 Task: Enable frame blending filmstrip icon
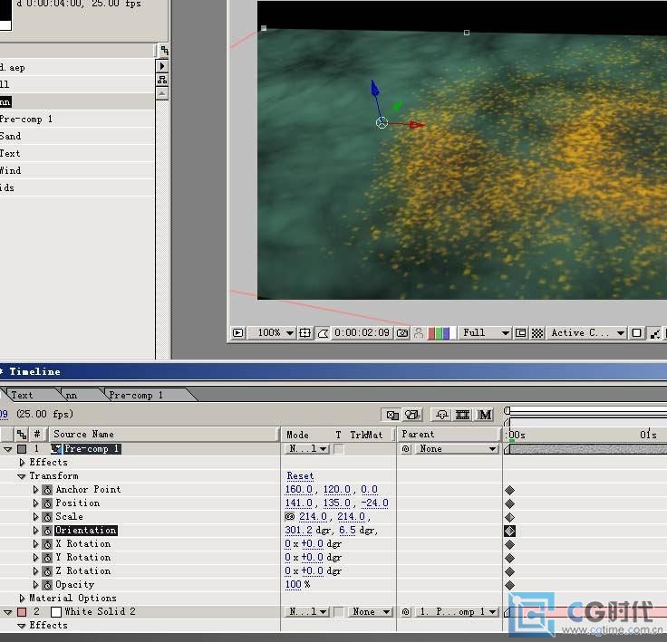[463, 415]
